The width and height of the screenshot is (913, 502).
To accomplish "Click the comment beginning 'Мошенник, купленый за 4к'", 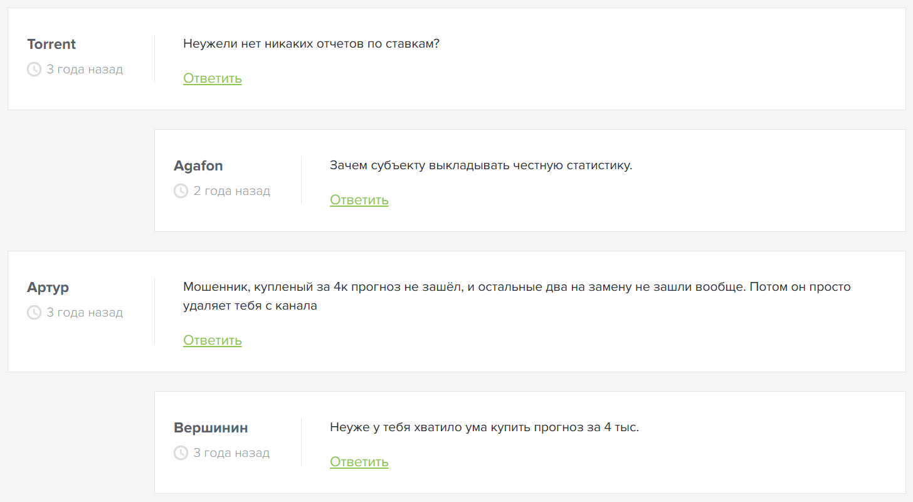I will (517, 297).
